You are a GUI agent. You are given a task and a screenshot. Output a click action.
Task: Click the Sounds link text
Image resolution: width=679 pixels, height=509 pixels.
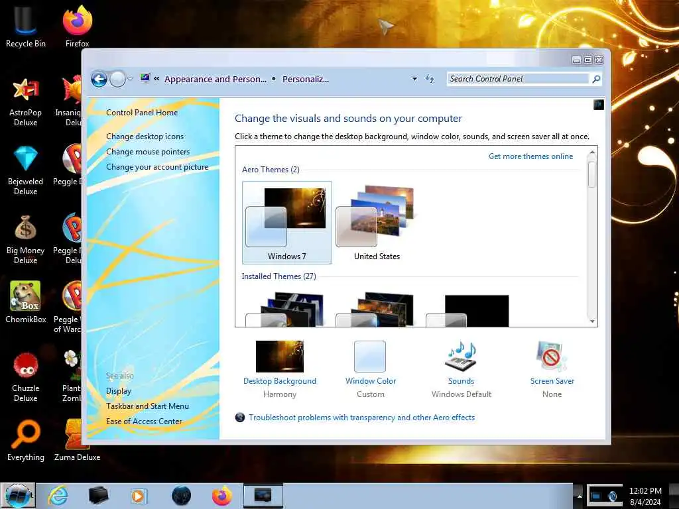click(x=462, y=381)
